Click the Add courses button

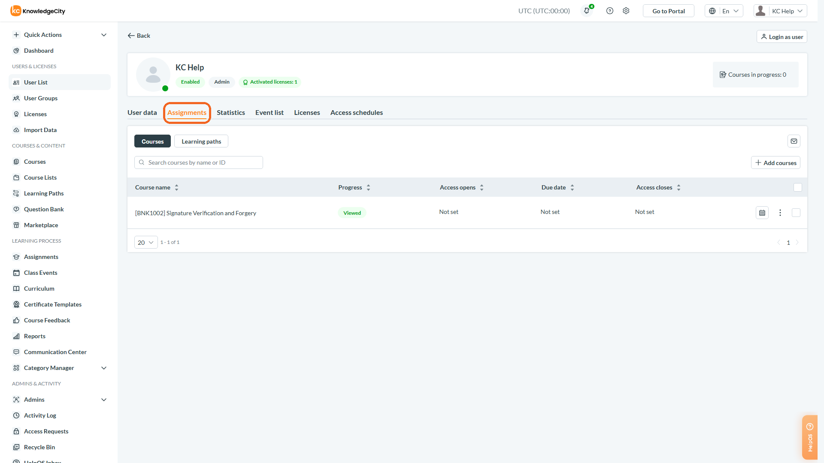tap(776, 162)
